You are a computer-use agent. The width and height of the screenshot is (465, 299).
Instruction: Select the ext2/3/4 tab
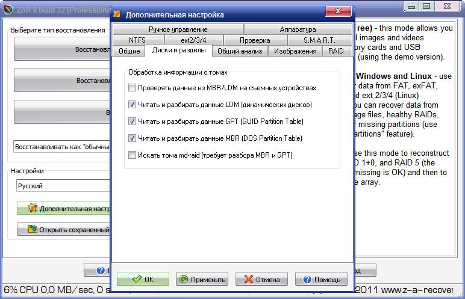coord(195,40)
